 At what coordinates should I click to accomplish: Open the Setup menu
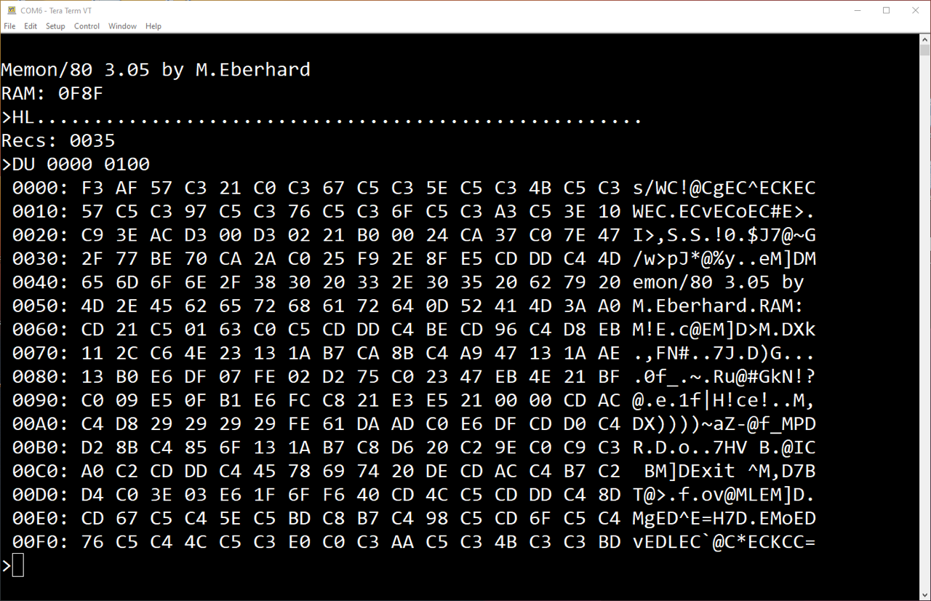pos(55,26)
